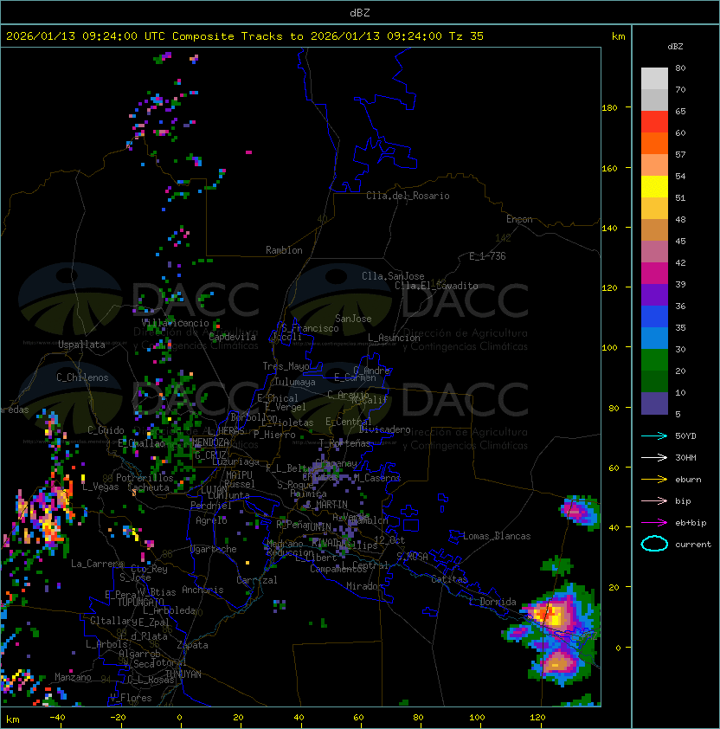The width and height of the screenshot is (720, 729).
Task: Click the Anchoris place label
Action: [202, 590]
